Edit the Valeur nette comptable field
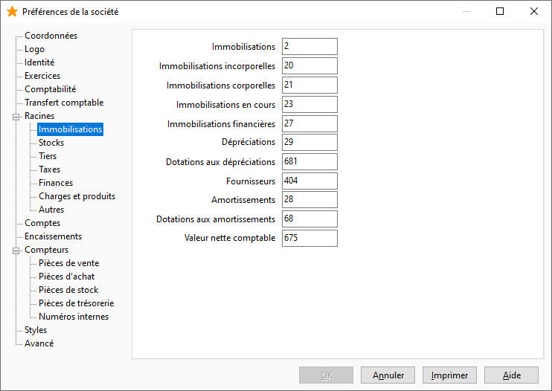This screenshot has width=552, height=391. (309, 238)
